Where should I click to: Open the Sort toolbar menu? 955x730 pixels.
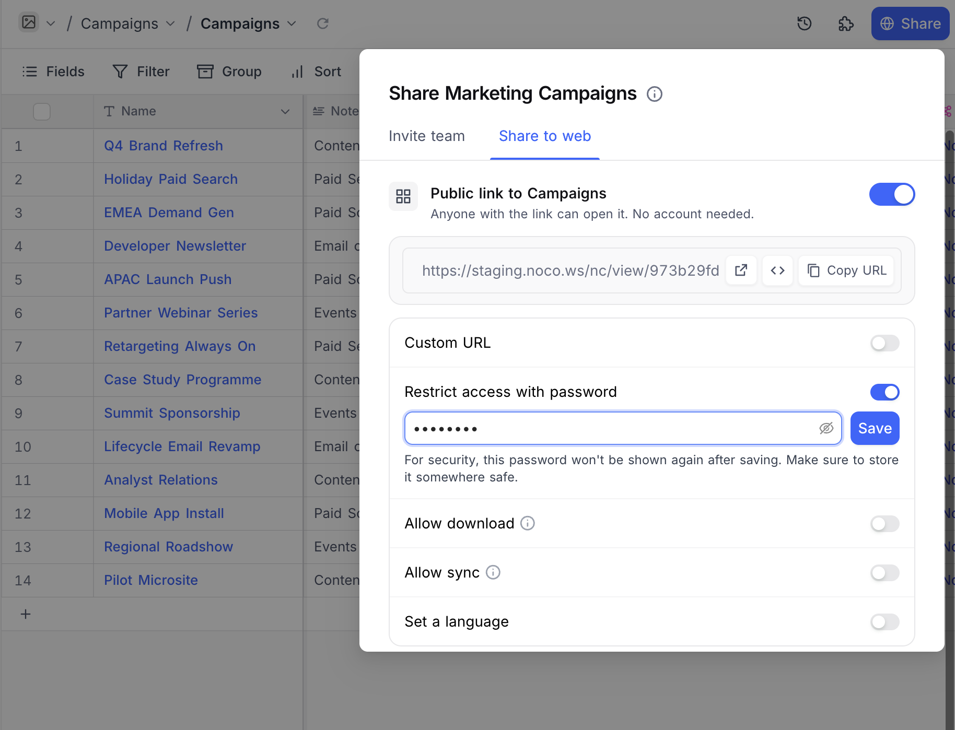click(316, 72)
